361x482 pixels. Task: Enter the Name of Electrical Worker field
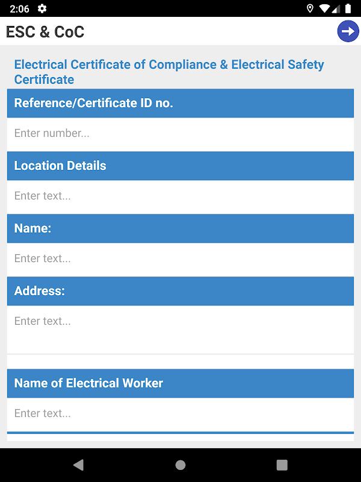[x=180, y=414]
